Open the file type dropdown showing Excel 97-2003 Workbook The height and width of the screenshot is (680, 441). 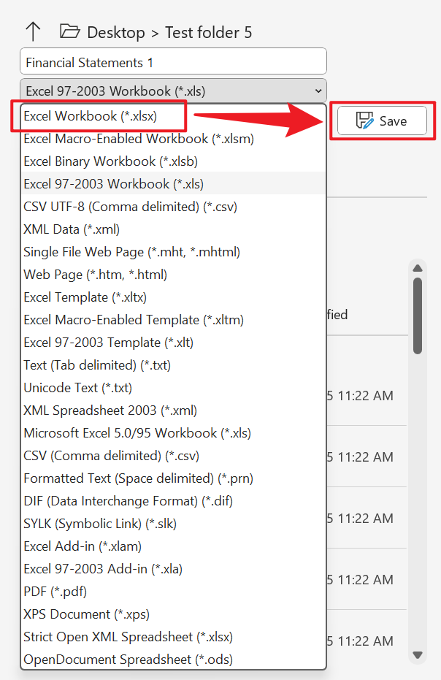173,91
